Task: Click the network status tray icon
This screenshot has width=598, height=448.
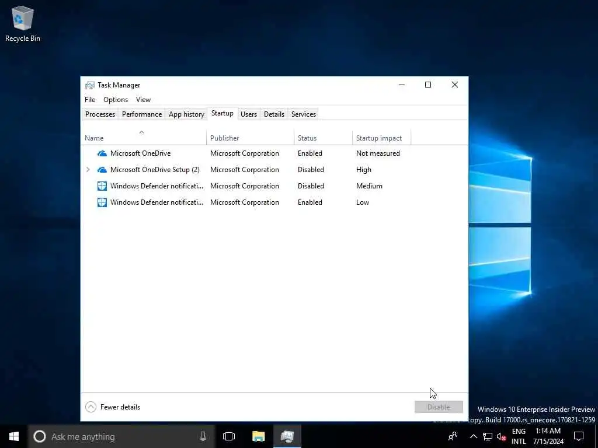Action: (x=488, y=436)
